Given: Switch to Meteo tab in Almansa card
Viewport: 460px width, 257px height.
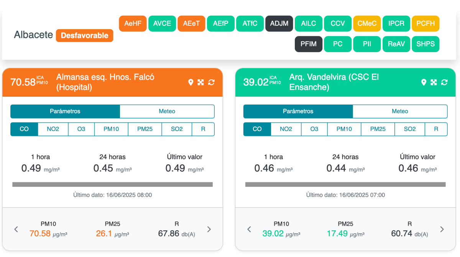Looking at the screenshot, I should click(167, 111).
